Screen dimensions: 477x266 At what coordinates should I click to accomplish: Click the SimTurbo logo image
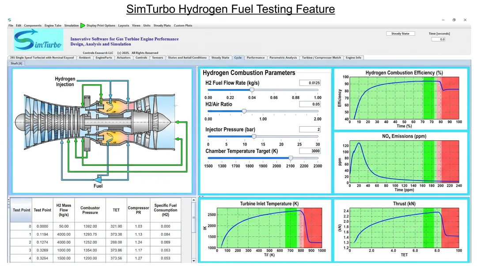point(38,40)
